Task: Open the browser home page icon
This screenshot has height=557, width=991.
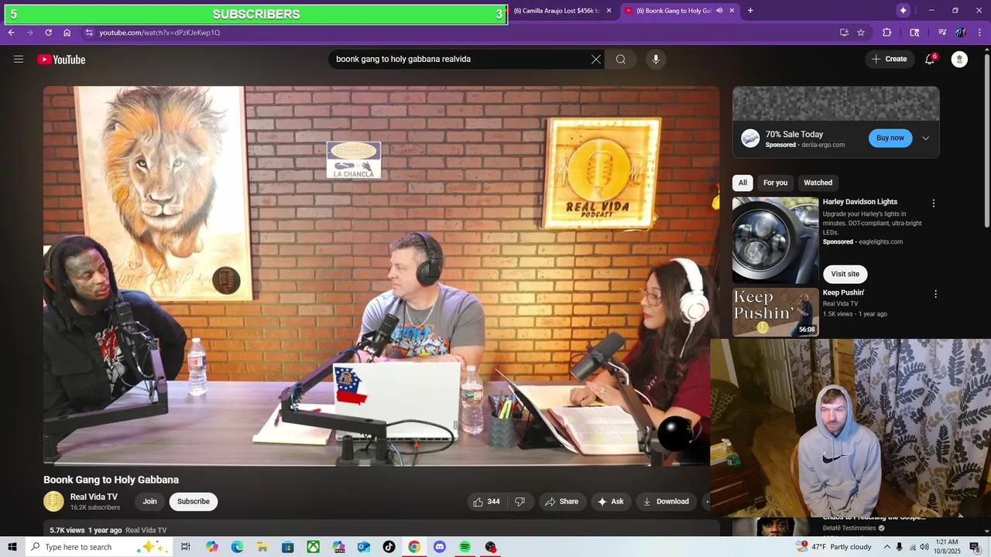Action: click(x=67, y=32)
